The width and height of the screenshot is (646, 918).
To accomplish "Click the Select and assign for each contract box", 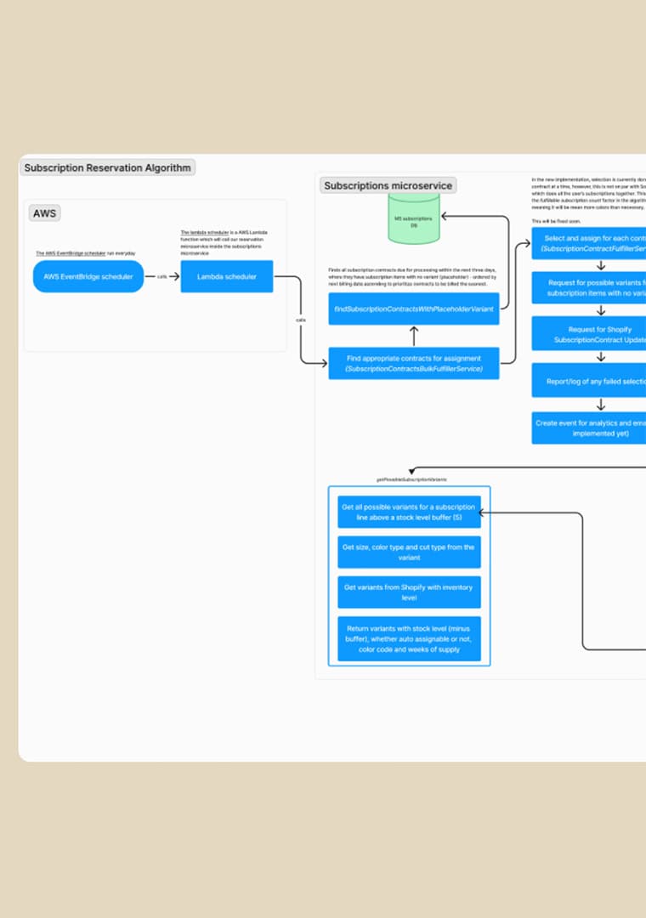I will click(588, 243).
